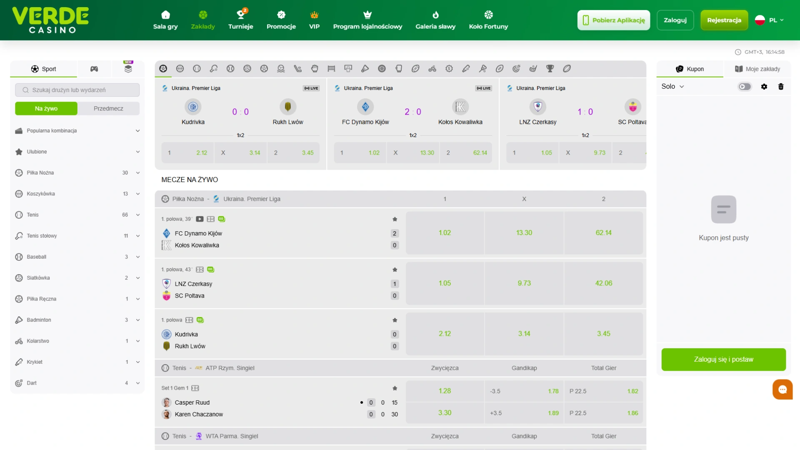Expand Popularna kombinacja section

tap(77, 131)
